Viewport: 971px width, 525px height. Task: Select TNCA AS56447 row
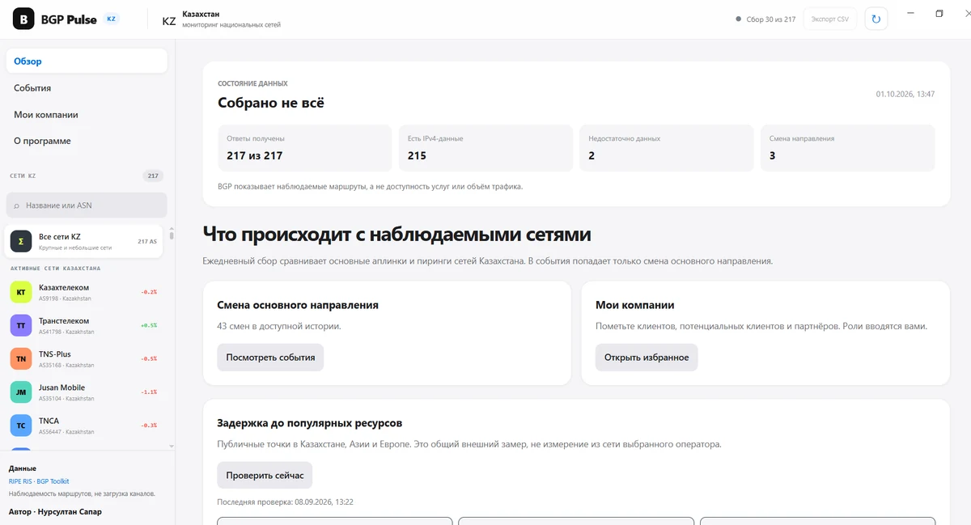pos(84,426)
